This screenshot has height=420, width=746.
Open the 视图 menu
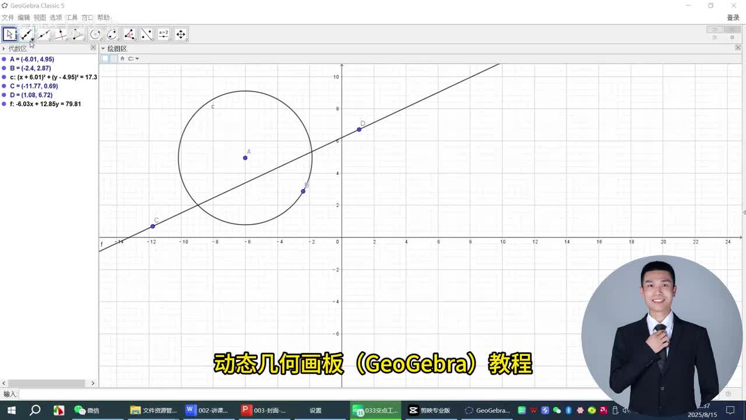point(40,17)
